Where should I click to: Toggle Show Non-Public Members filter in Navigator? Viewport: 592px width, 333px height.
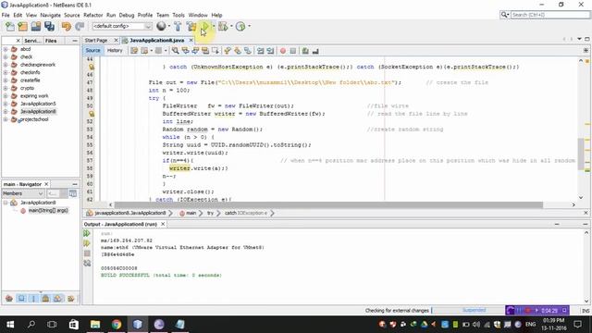[45, 299]
